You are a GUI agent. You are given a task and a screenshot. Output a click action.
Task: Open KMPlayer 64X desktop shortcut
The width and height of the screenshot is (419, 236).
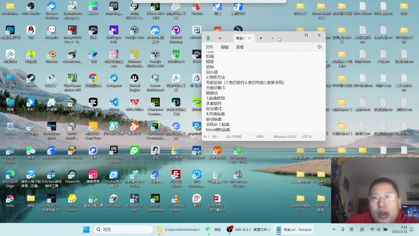[x=114, y=35]
